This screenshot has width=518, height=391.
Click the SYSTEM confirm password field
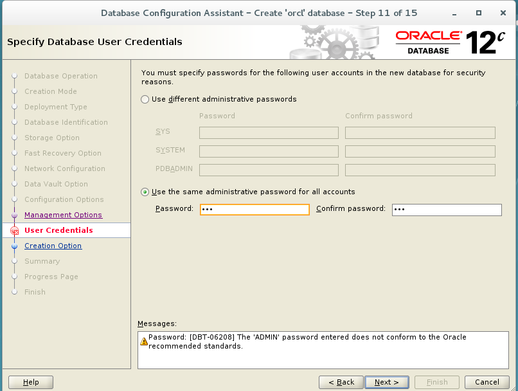[420, 151]
